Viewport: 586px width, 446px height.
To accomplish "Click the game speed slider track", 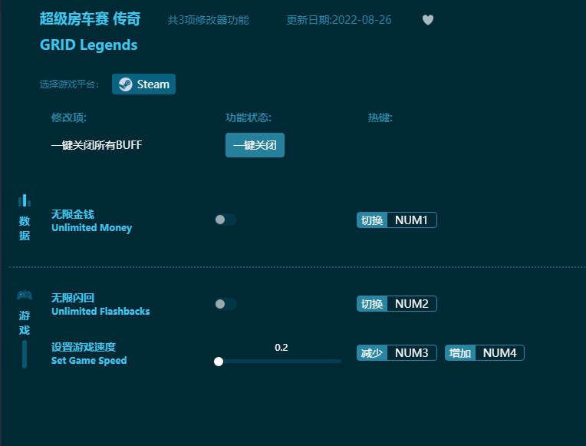I will coord(278,362).
